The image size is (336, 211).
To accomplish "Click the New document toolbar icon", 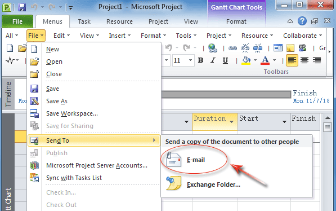I will [x=10, y=48].
